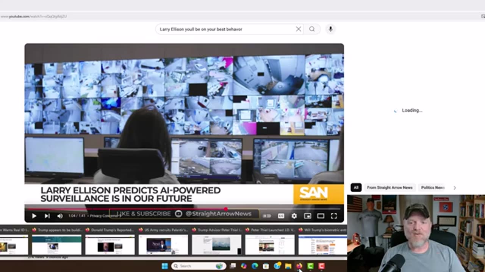The height and width of the screenshot is (272, 485).
Task: Open the Privacy Concerns chapter label
Action: click(105, 216)
